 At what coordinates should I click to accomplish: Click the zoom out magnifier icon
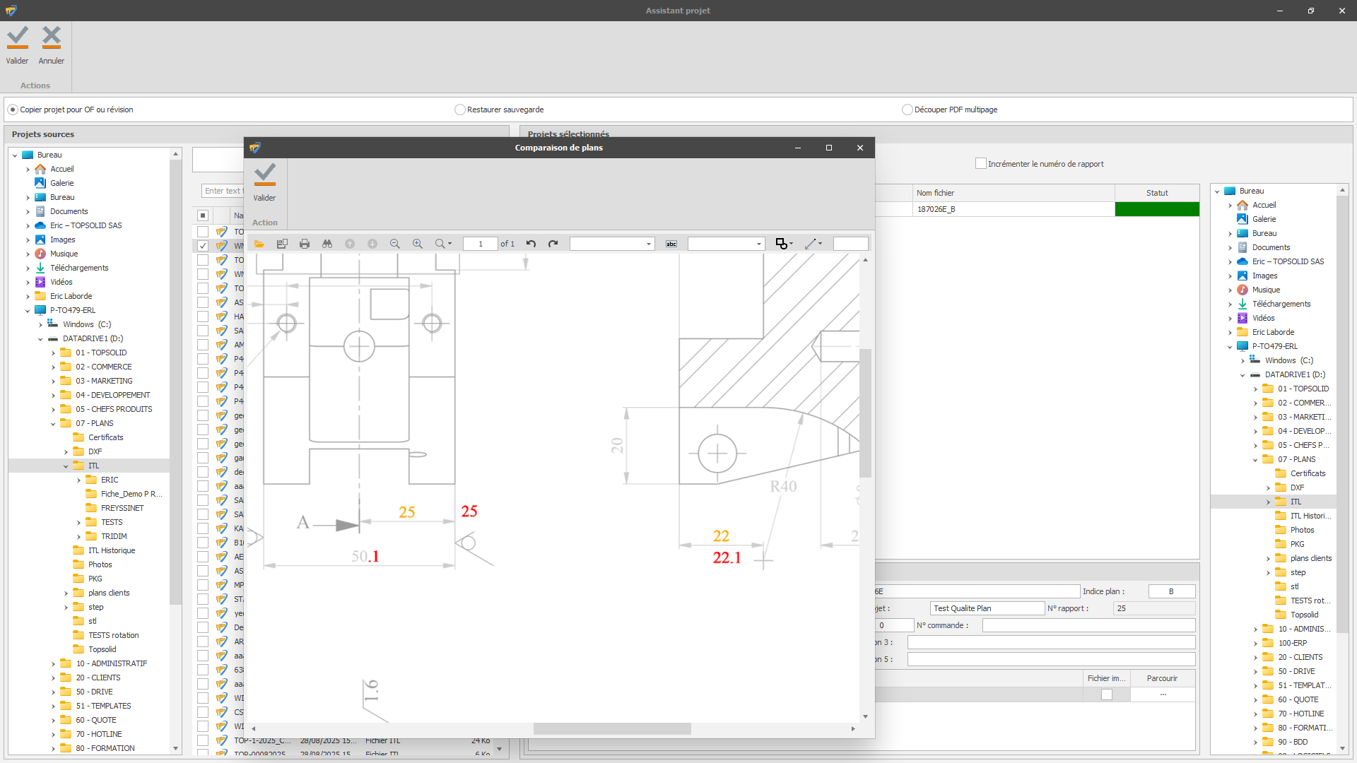[x=395, y=244]
